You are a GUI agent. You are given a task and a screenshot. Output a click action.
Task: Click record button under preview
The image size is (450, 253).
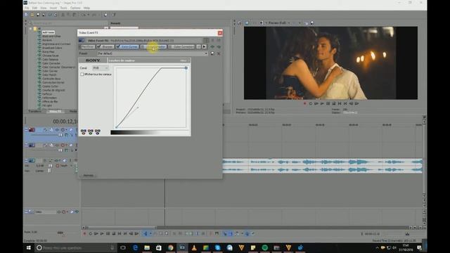(x=304, y=103)
